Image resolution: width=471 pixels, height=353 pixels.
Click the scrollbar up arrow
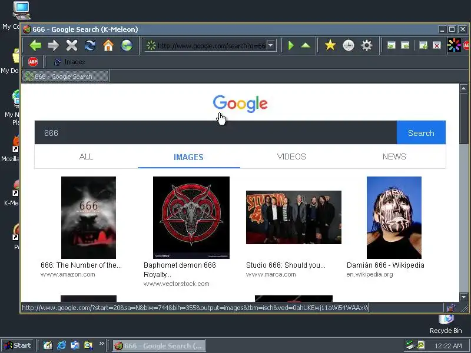(x=463, y=88)
